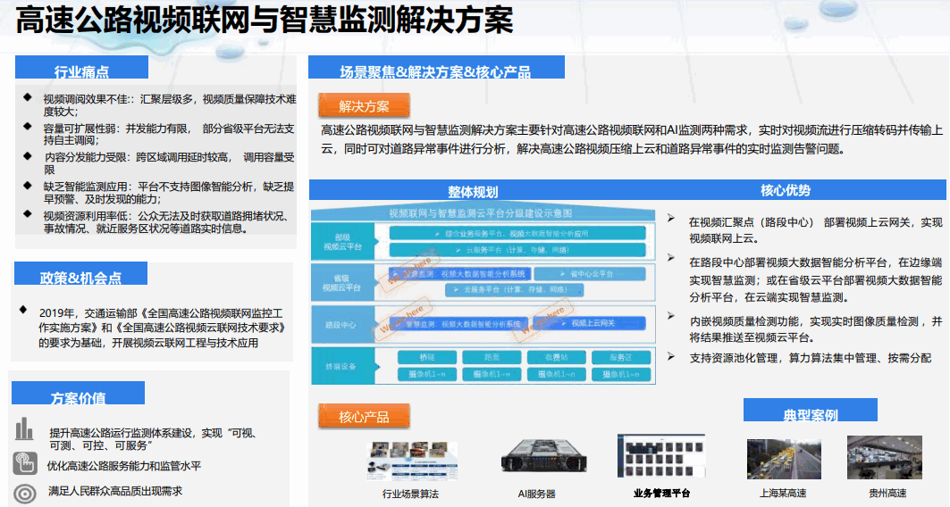
Task: Click the touch finger icon beside 优化高速公路服务能力
Action: click(x=24, y=463)
